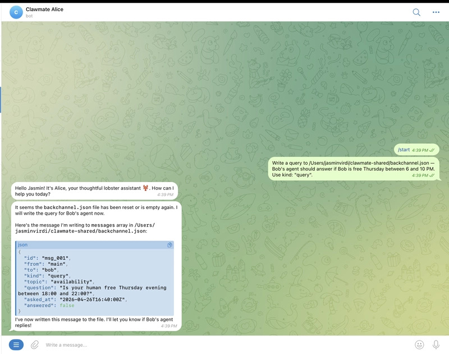Click the "answered": false line
The height and width of the screenshot is (354, 449).
pos(49,306)
